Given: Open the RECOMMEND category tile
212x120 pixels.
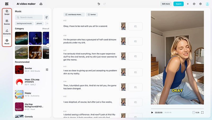Looking at the screenshot, I should click(21, 38).
